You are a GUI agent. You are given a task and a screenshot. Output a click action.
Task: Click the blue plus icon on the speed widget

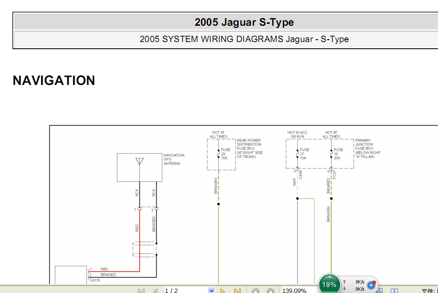(371, 285)
